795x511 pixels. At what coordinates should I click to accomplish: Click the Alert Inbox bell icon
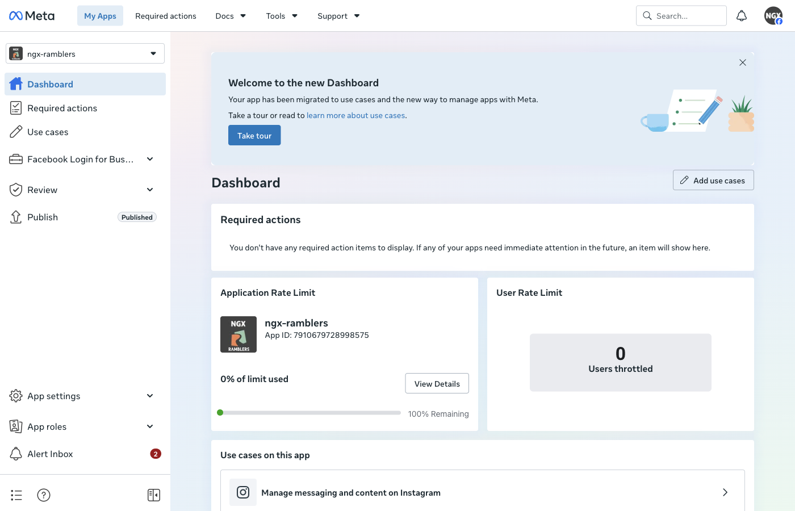[16, 454]
